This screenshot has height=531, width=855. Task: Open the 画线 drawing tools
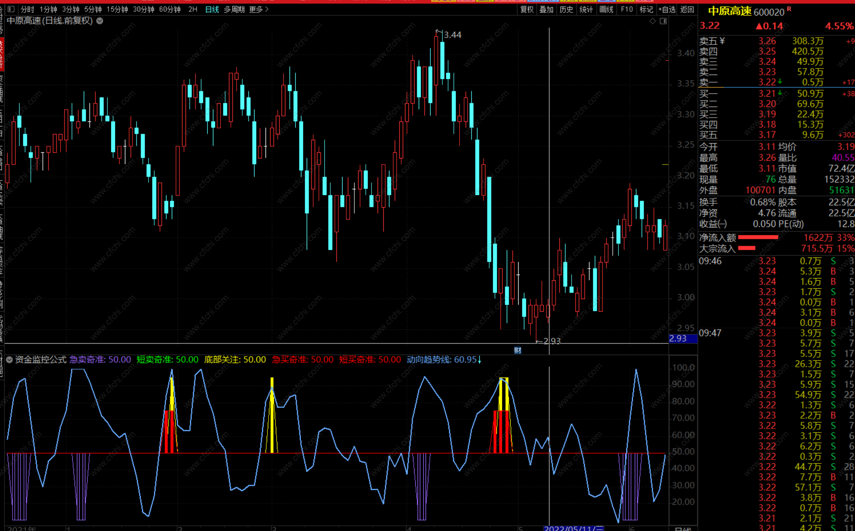[606, 9]
